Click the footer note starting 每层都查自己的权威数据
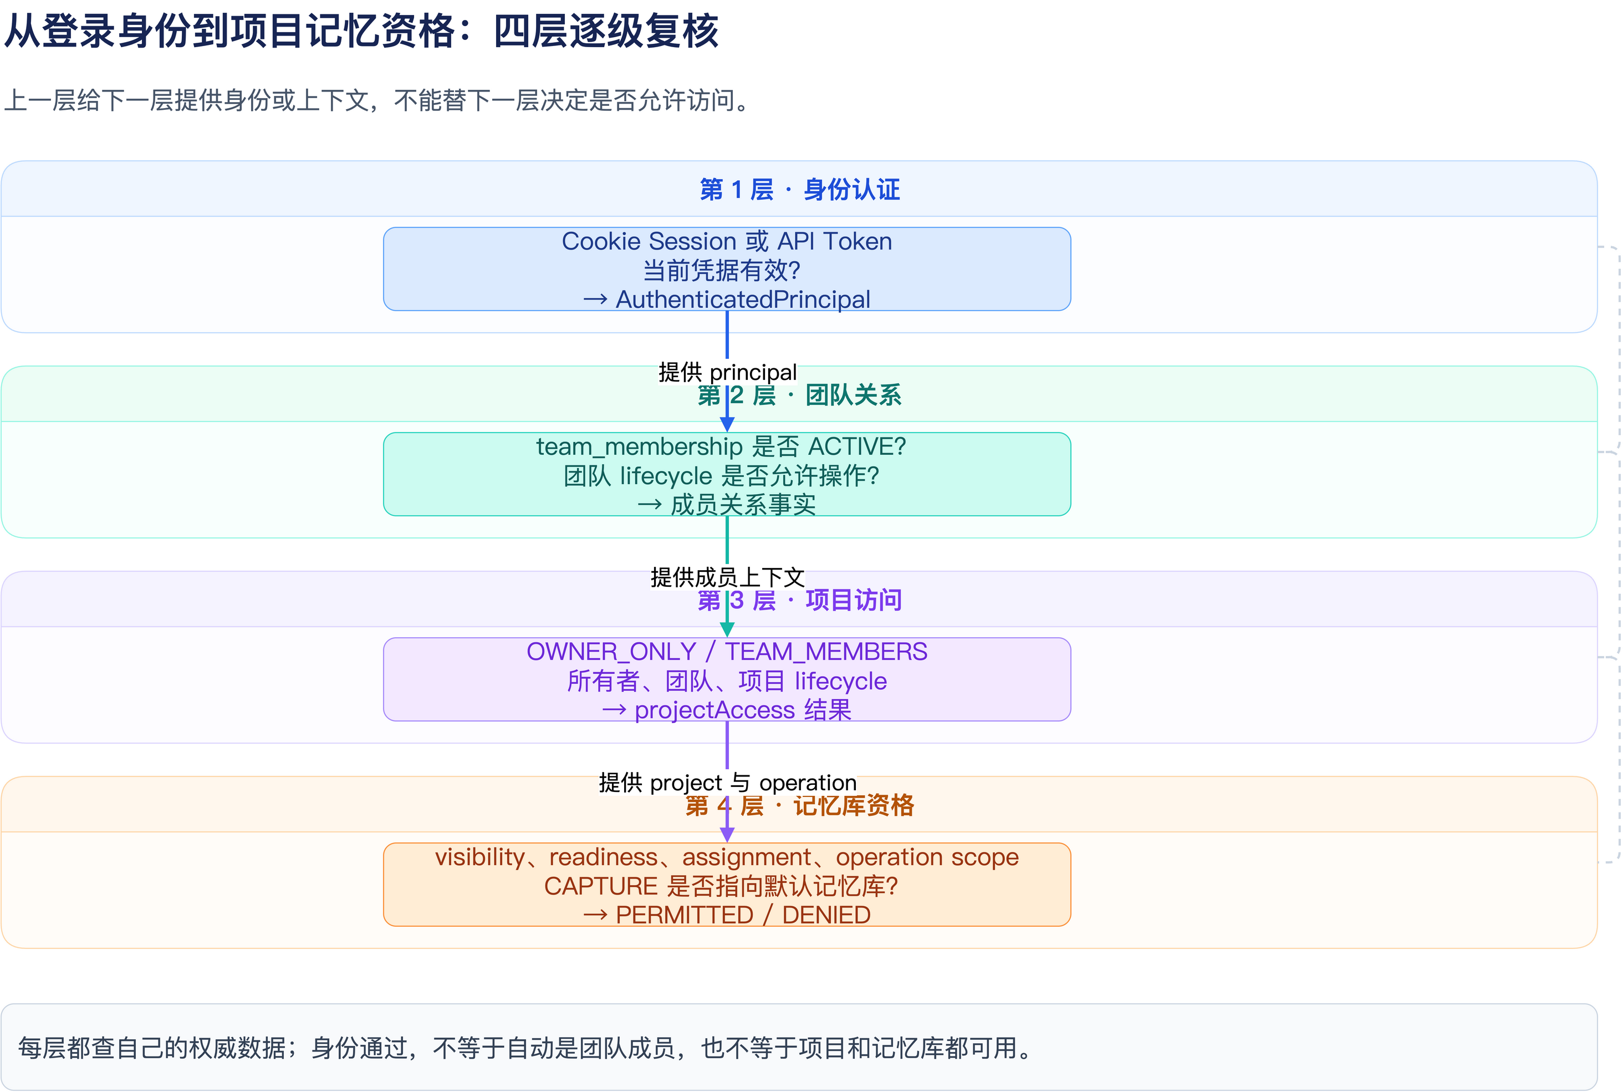 [x=525, y=1048]
